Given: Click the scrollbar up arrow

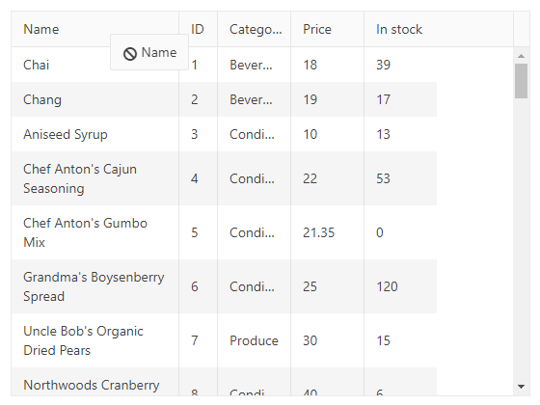Looking at the screenshot, I should click(521, 56).
